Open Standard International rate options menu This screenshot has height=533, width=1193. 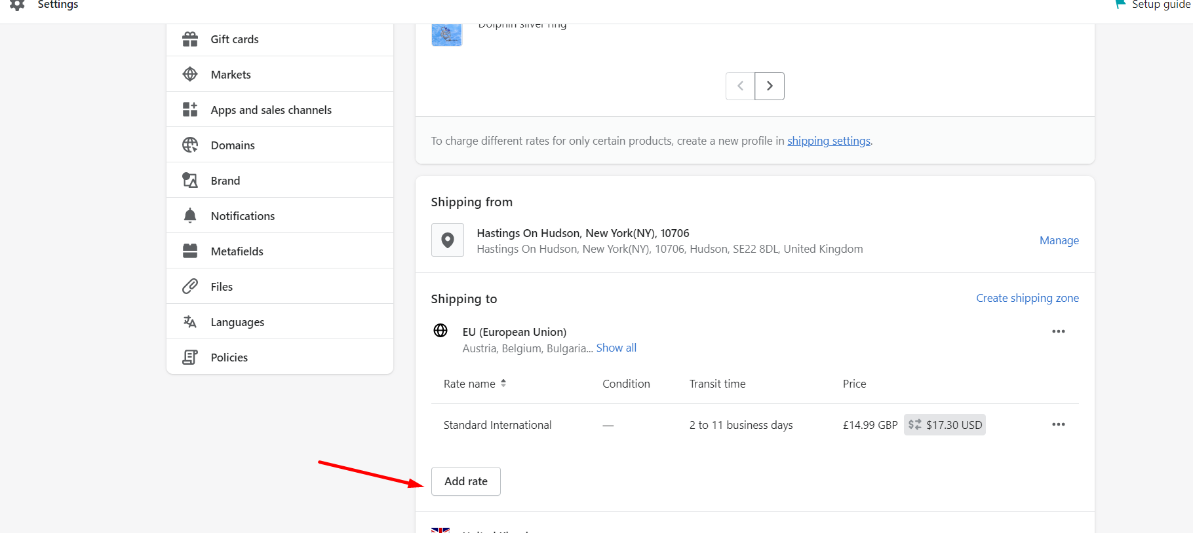click(x=1058, y=424)
